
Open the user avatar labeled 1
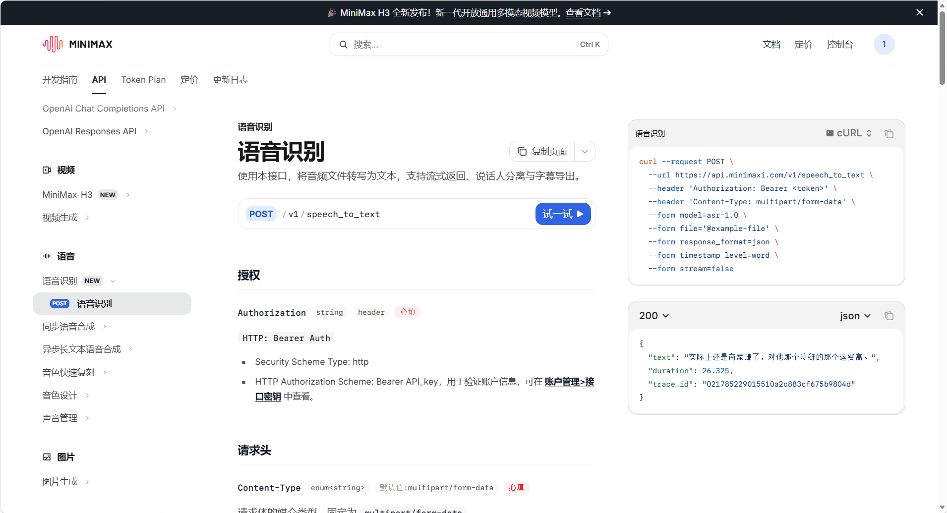(x=884, y=44)
